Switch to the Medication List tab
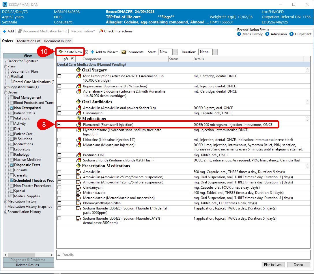The image size is (314, 274). (x=29, y=41)
